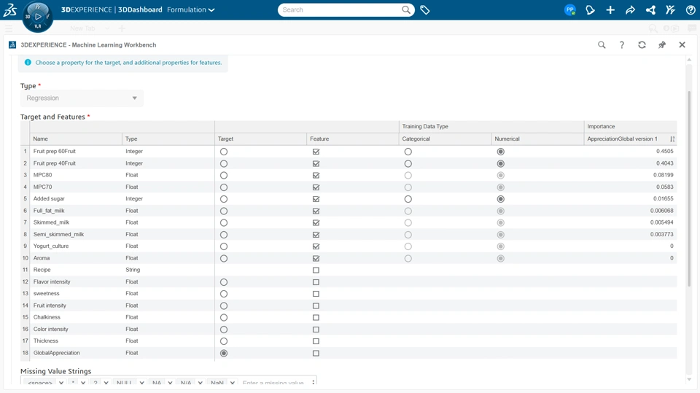700x393 pixels.
Task: Click the plus add icon in top bar
Action: click(x=610, y=10)
